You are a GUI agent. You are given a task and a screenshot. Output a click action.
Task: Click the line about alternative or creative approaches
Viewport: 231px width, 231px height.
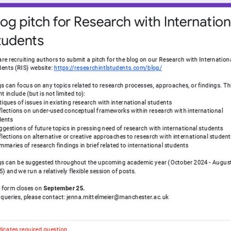click(x=116, y=136)
